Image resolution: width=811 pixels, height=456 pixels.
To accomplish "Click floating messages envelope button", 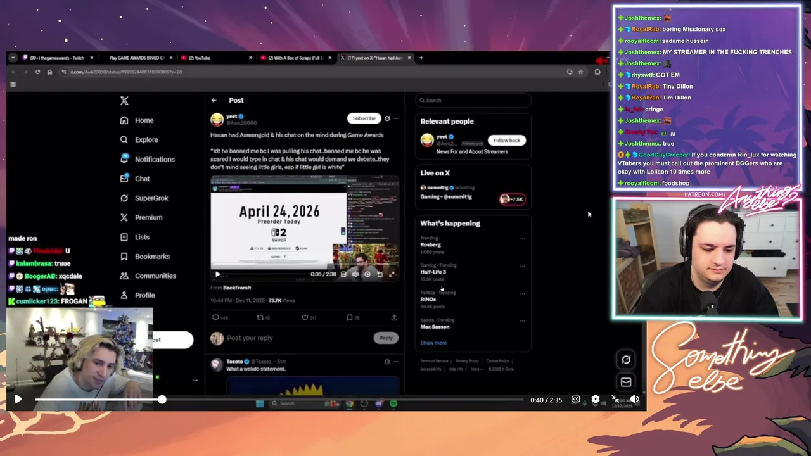I will pos(626,382).
